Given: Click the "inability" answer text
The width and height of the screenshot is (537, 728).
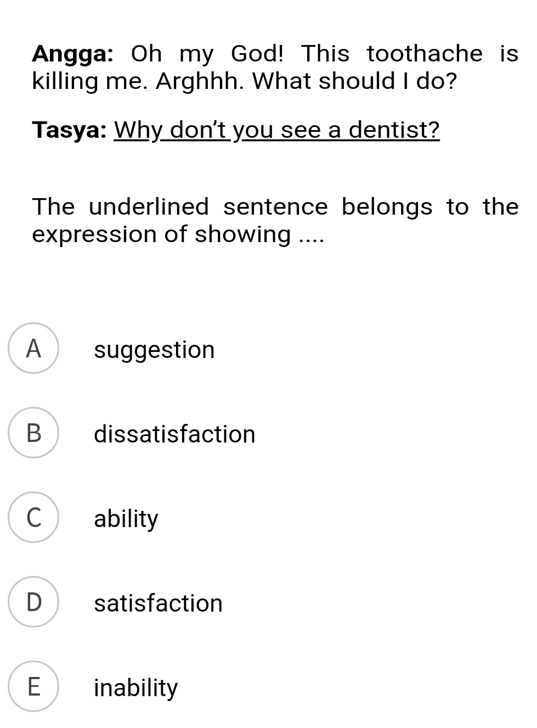Looking at the screenshot, I should (x=136, y=688).
